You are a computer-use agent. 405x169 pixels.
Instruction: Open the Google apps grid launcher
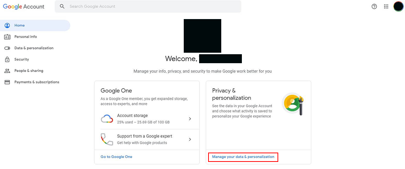386,6
